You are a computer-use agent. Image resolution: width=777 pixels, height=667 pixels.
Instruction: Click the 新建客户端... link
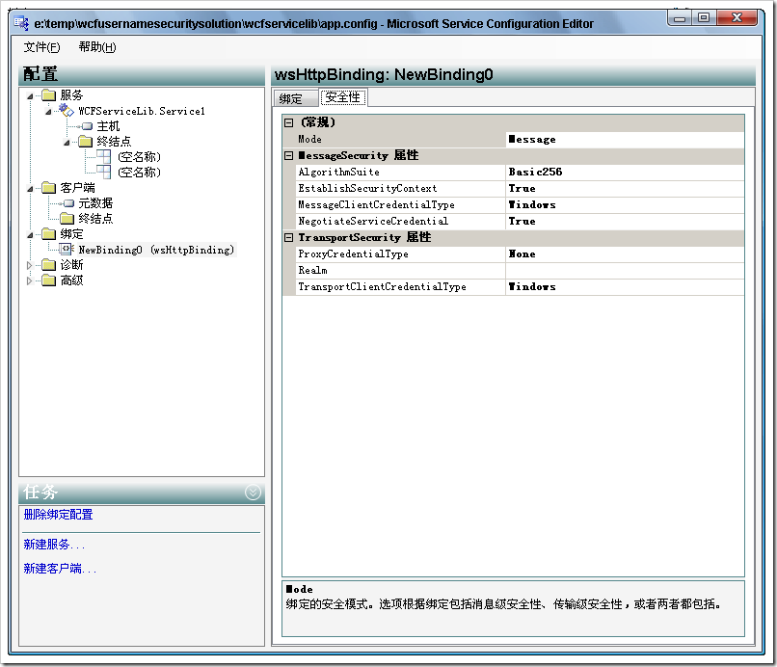[x=60, y=569]
